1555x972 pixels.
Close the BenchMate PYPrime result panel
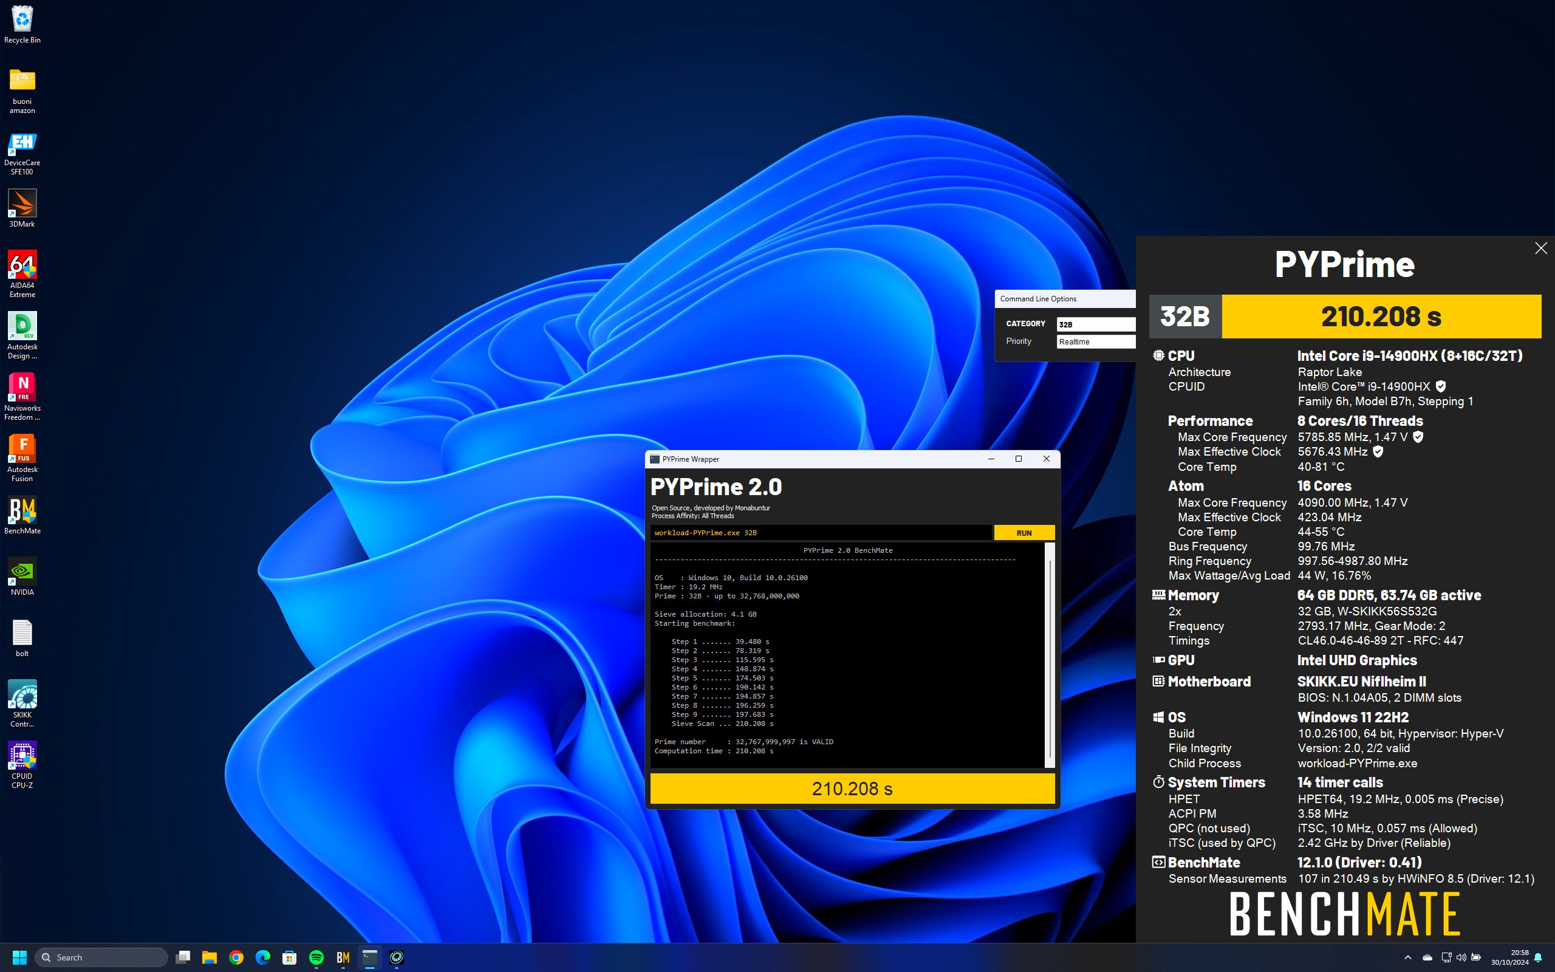pyautogui.click(x=1541, y=248)
